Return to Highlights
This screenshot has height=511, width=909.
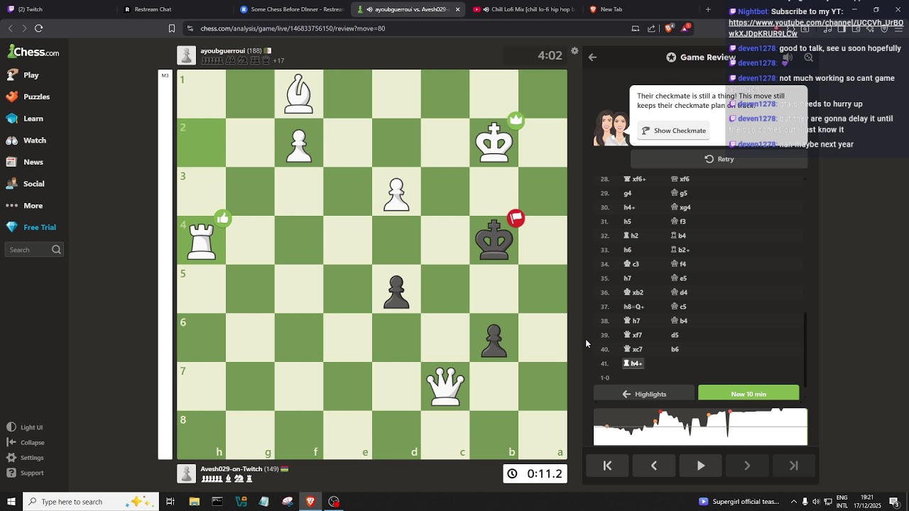(x=644, y=394)
